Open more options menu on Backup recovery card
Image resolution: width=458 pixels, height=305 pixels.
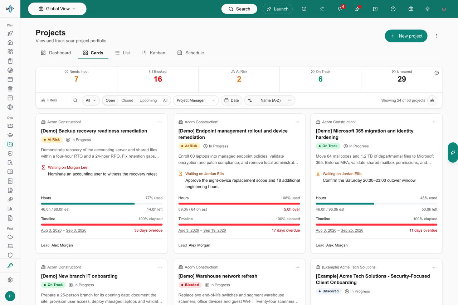[160, 122]
